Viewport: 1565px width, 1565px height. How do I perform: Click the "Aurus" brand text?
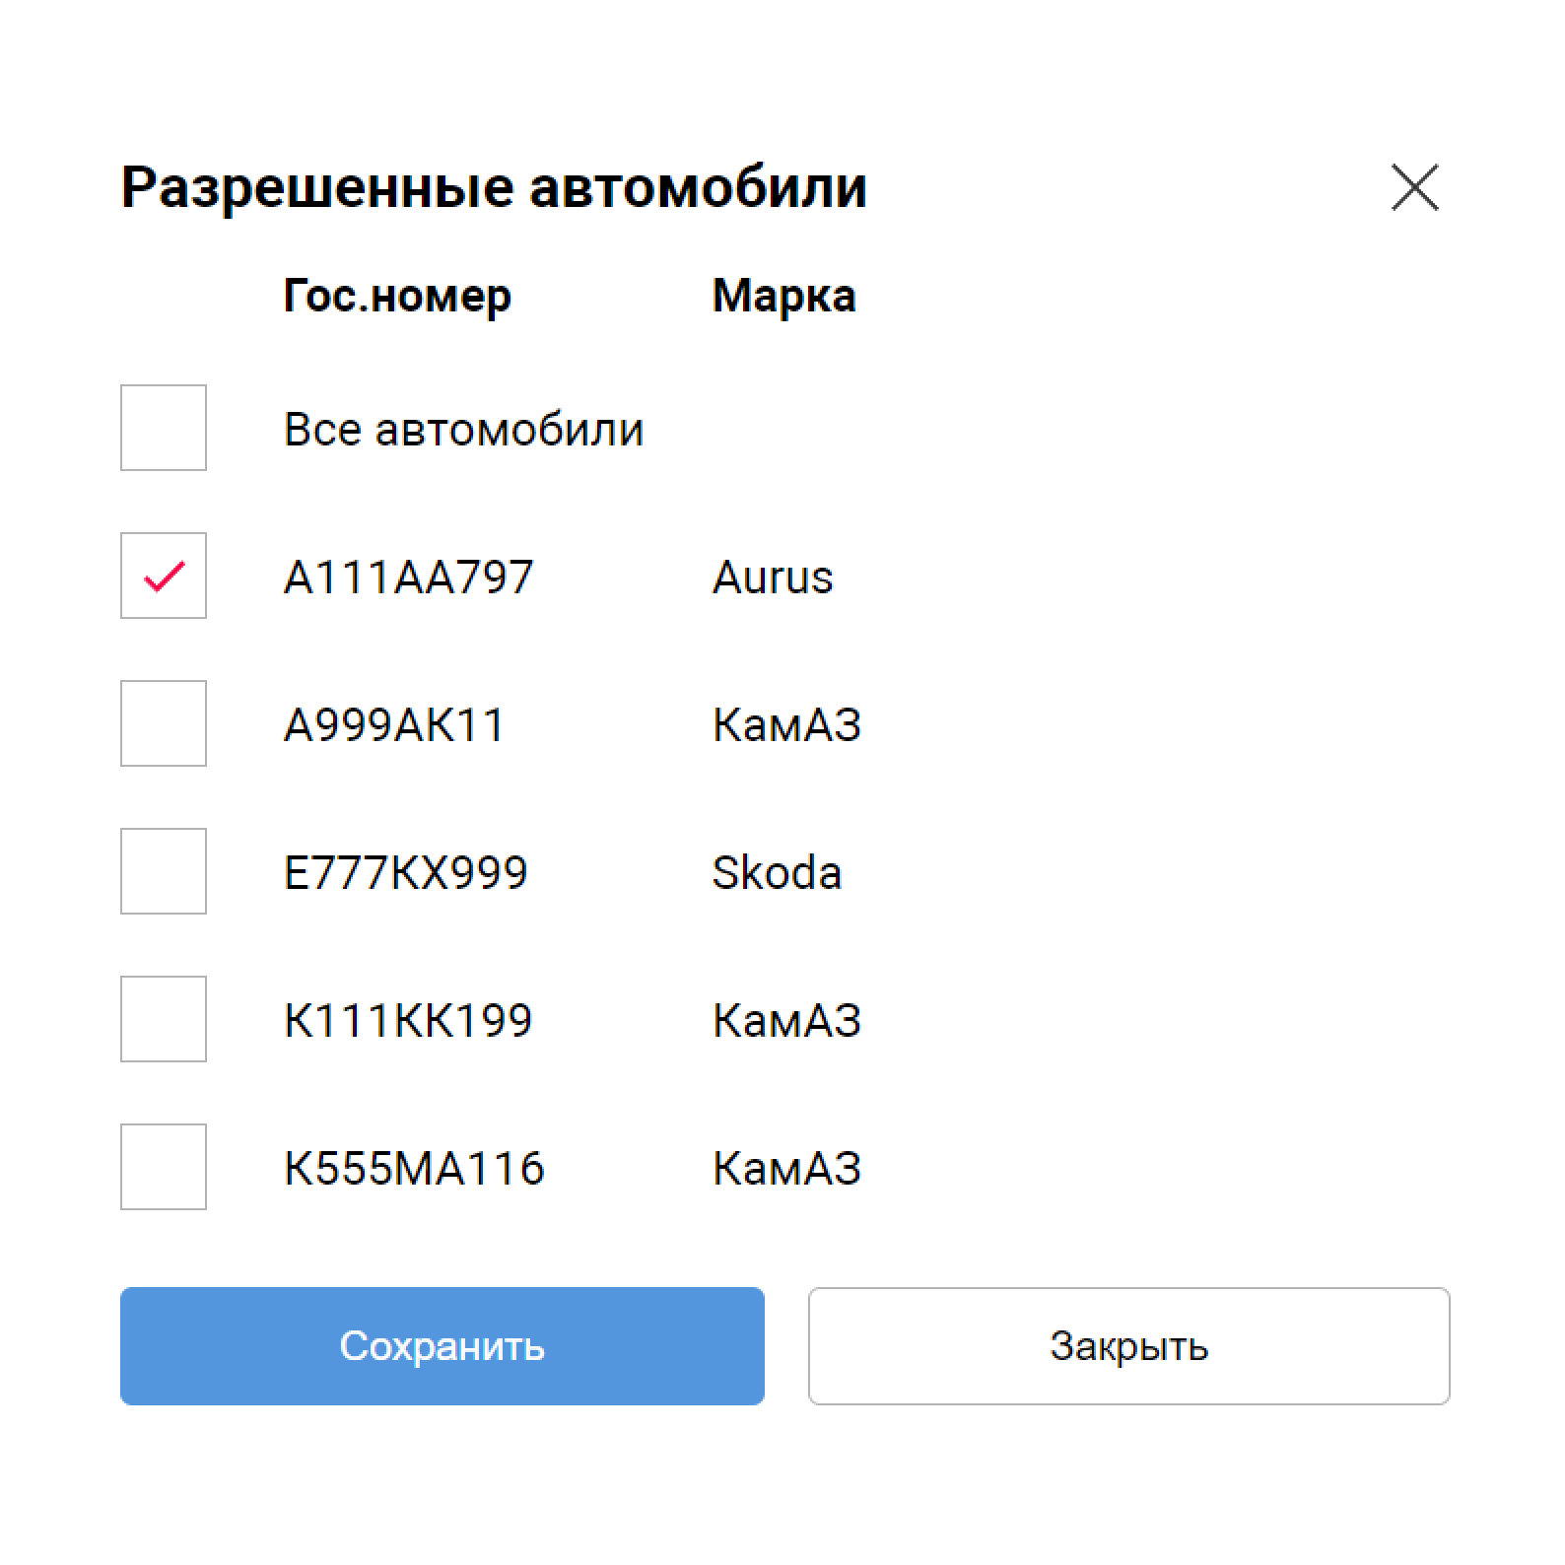coord(773,578)
